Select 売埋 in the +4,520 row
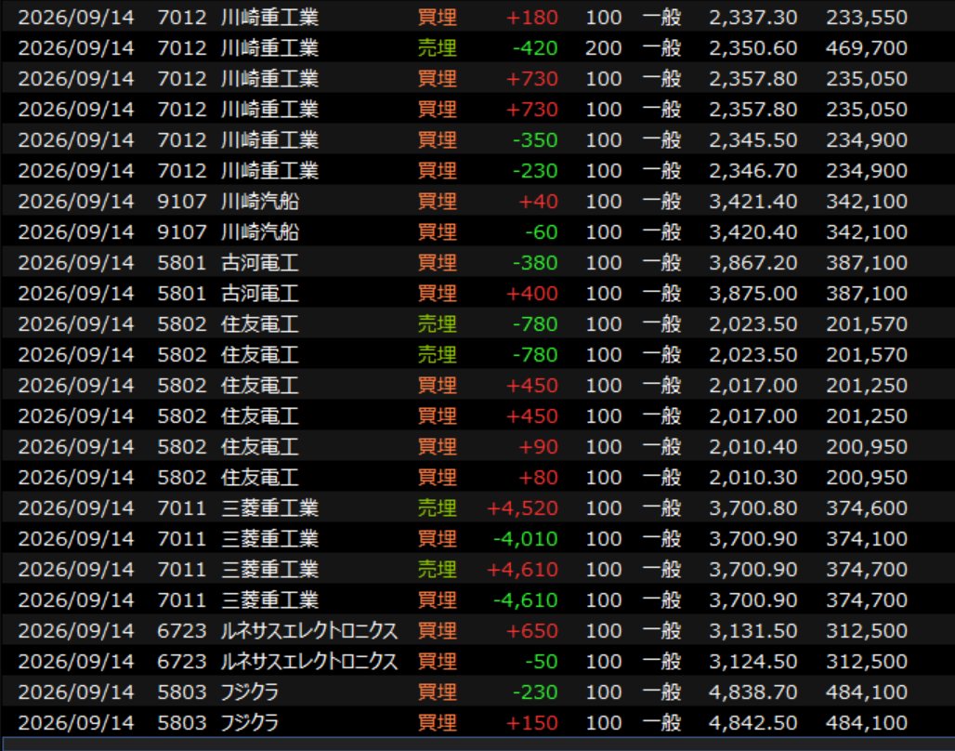This screenshot has height=751, width=955. point(437,507)
